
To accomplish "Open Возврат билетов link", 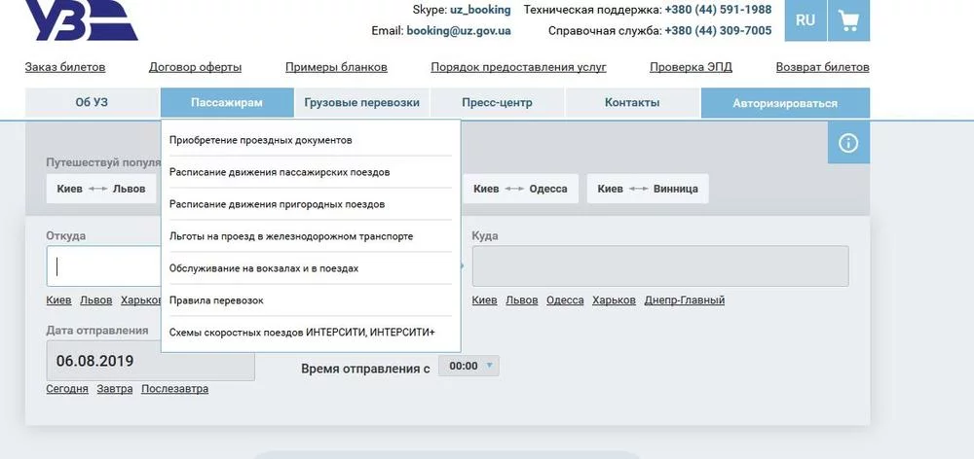I will click(x=822, y=67).
